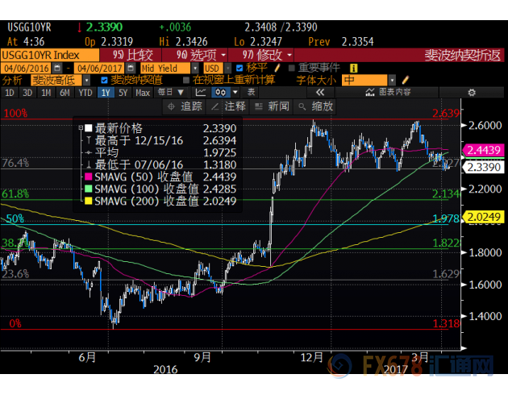Collapse panel with double left arrow icon

[320, 93]
